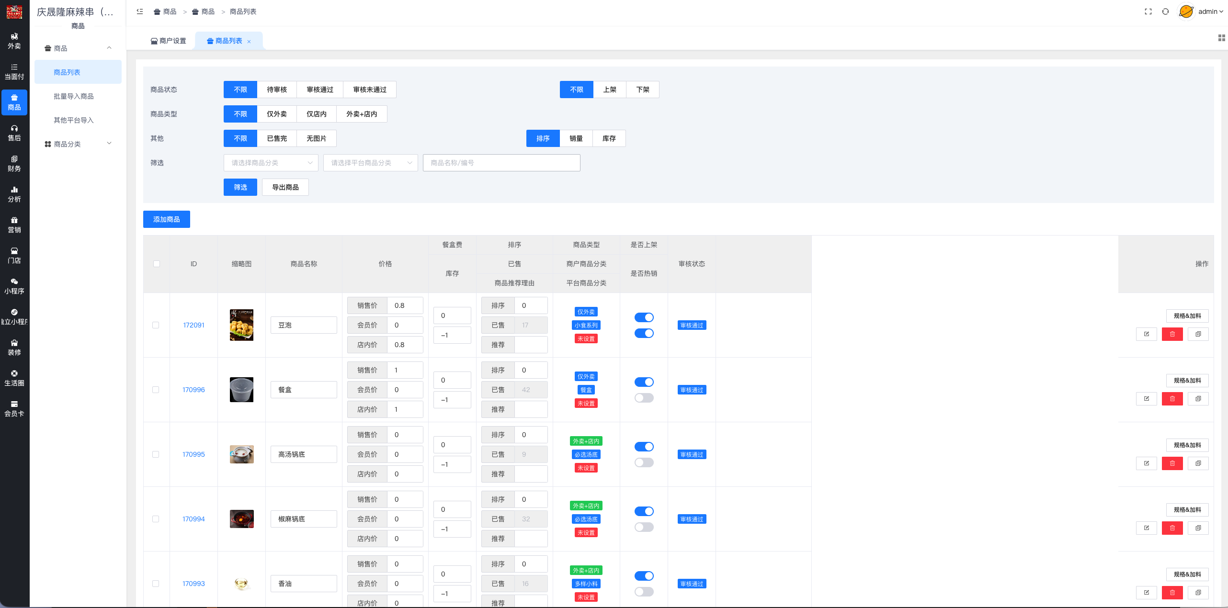Toggle 是否热销 switch for 餐盒
1228x608 pixels.
coord(644,398)
